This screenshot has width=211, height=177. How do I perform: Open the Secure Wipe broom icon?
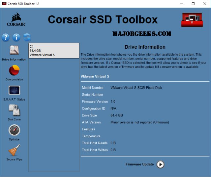pos(14,150)
